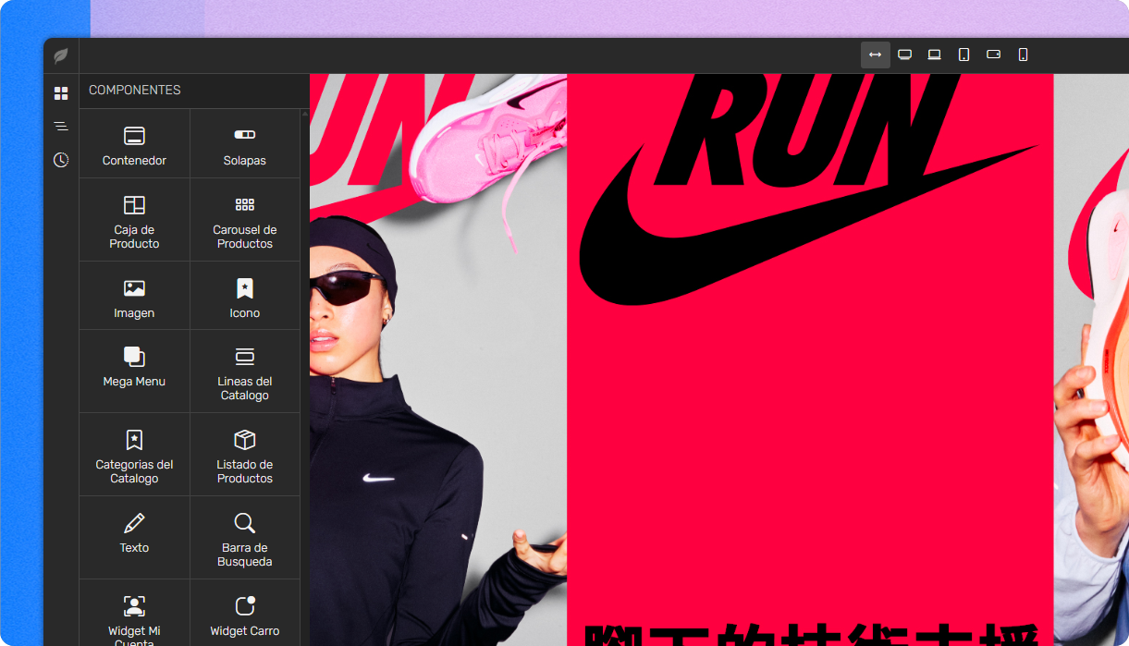Screen dimensions: 1129x646
Task: Switch preview to laptop view
Action: click(935, 55)
